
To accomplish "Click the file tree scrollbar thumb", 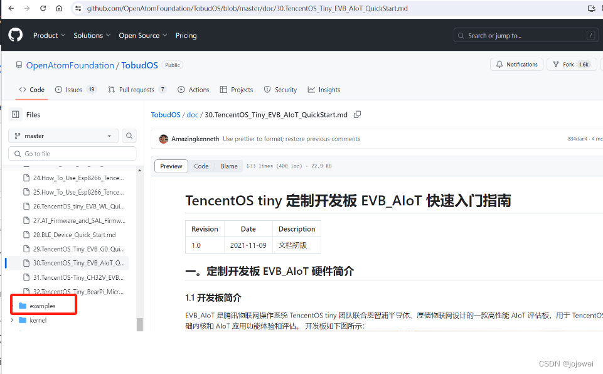I will click(x=139, y=324).
